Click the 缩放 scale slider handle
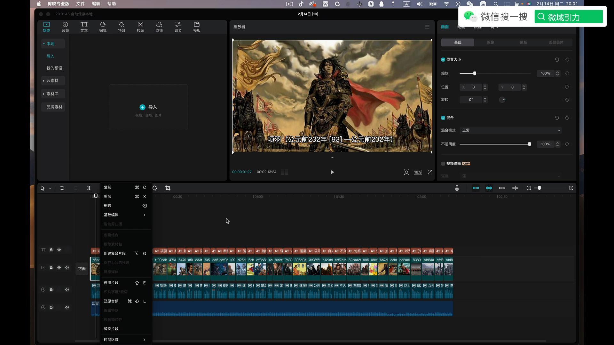614x345 pixels. point(475,73)
